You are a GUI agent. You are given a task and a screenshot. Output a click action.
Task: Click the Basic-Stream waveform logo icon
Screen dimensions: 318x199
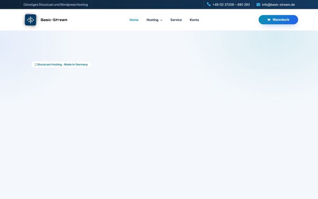pos(30,20)
